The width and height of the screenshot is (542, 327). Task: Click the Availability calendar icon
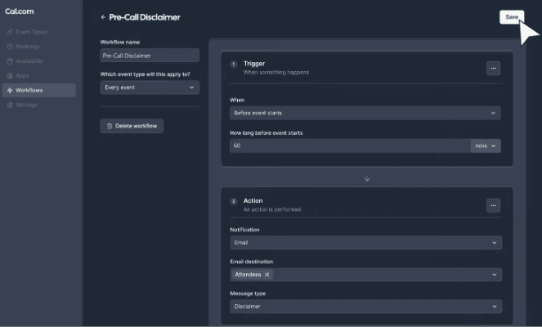point(10,61)
